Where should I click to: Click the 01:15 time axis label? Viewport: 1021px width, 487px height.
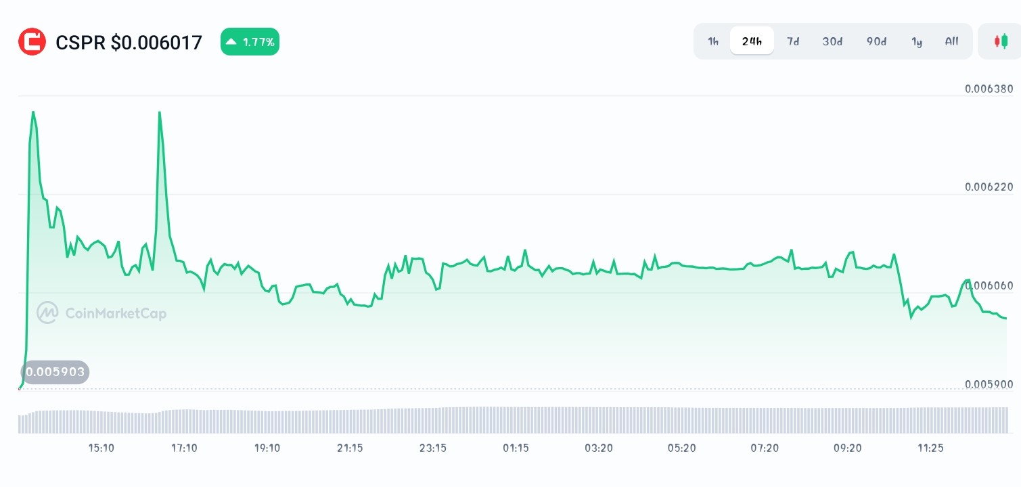pos(516,448)
